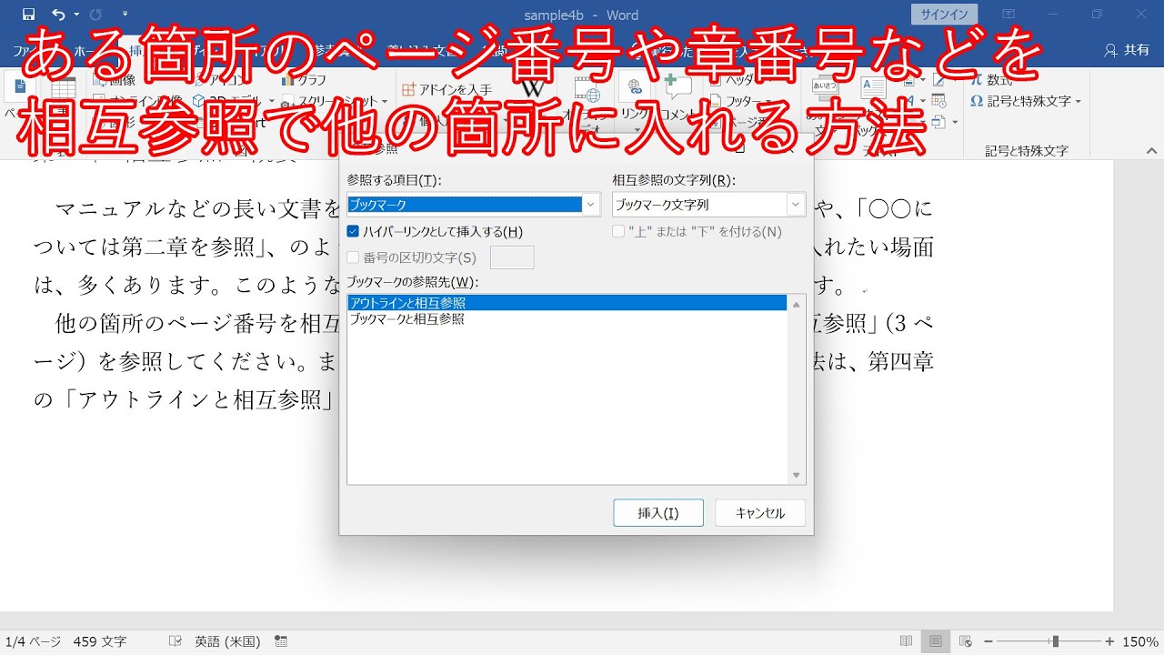
Task: Open 記号と特殊文字 symbol dropdown
Action: [1026, 101]
